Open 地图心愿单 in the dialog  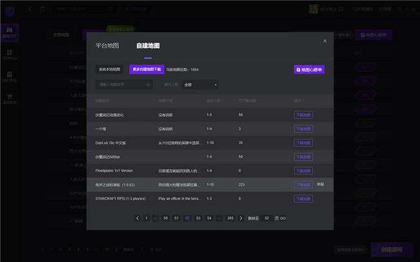309,69
